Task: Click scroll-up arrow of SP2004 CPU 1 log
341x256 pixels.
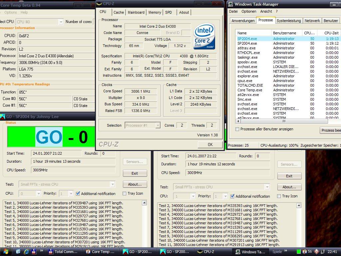Action: [299, 205]
